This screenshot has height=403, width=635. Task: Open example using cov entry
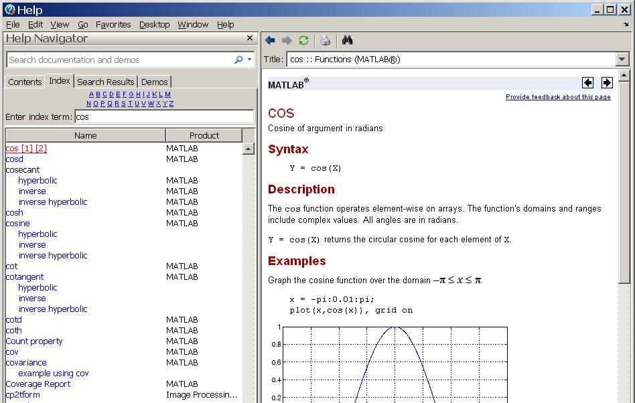pos(54,374)
